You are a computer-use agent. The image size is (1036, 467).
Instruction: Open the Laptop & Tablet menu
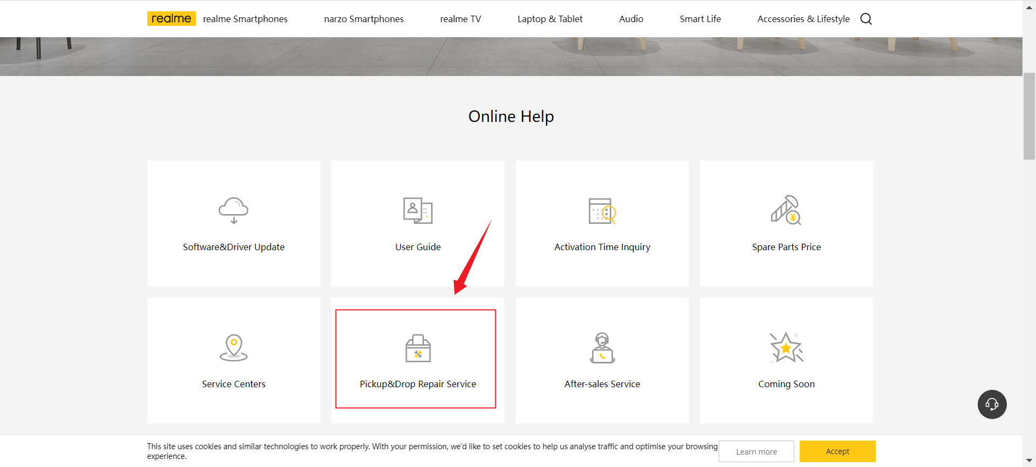coord(550,19)
